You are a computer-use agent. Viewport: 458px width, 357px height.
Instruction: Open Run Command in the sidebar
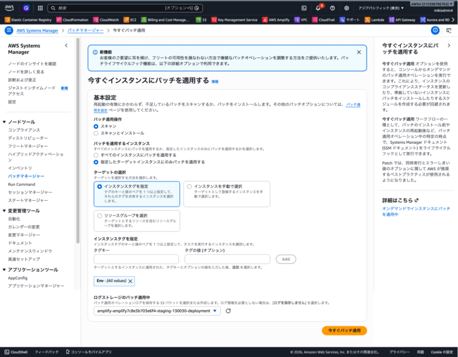(21, 185)
